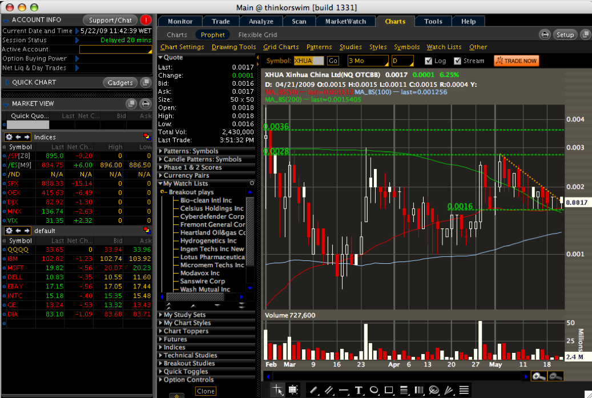Collapse the Quote panel
The height and width of the screenshot is (398, 592).
point(160,58)
